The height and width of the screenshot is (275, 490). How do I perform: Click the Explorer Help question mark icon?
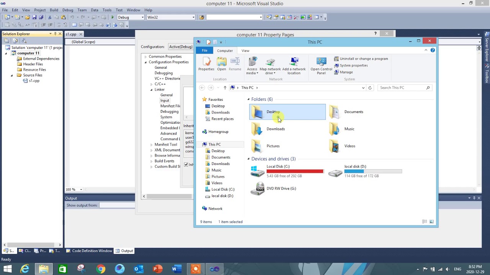pyautogui.click(x=433, y=50)
